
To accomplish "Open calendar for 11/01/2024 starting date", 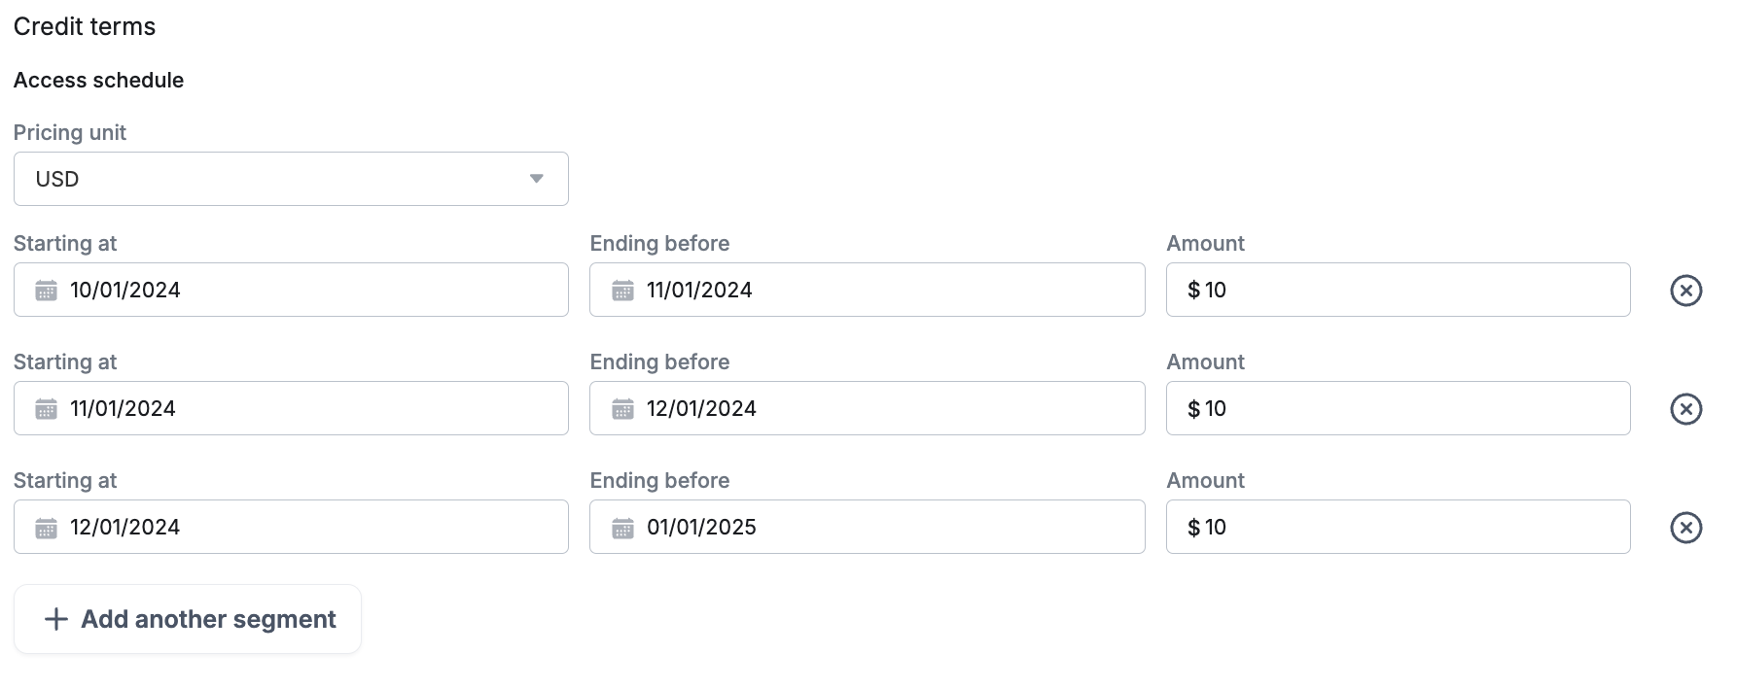I will [x=46, y=409].
